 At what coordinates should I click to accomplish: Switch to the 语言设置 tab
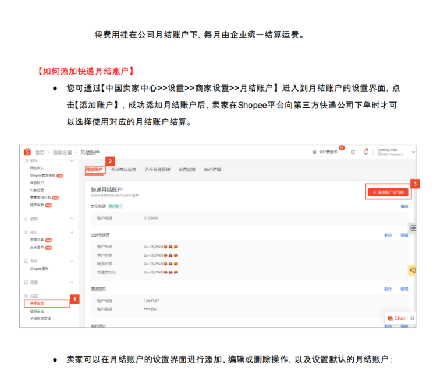point(187,170)
